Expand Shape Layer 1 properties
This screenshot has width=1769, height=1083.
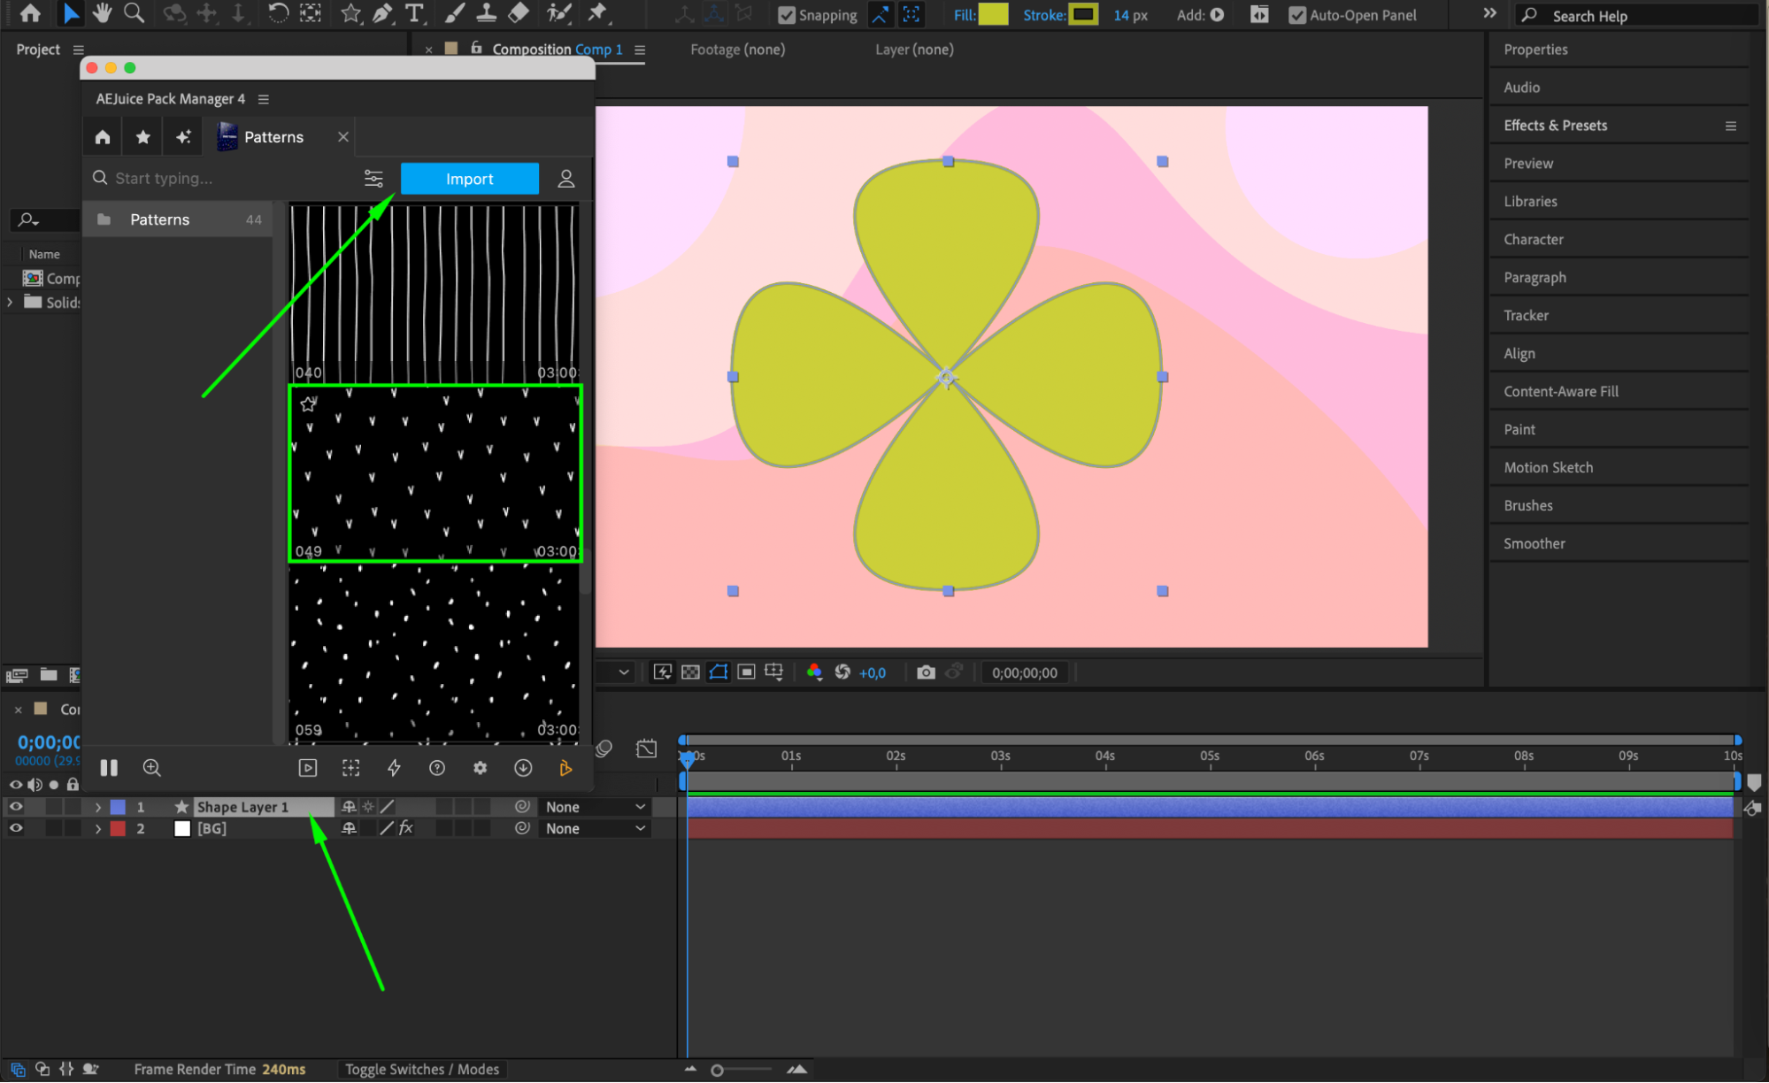tap(98, 807)
